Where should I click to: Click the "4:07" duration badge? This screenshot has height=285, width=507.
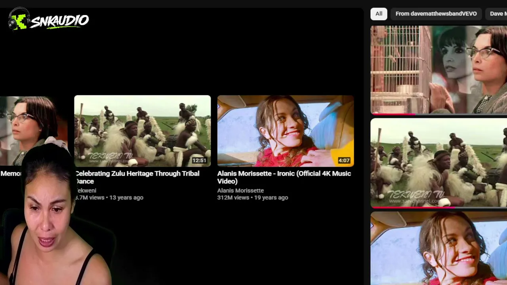tap(344, 160)
